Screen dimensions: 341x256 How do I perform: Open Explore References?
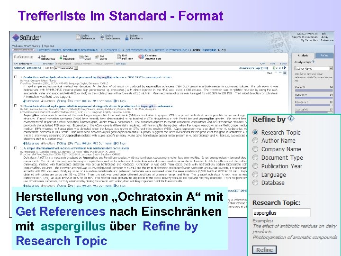(x=85, y=37)
